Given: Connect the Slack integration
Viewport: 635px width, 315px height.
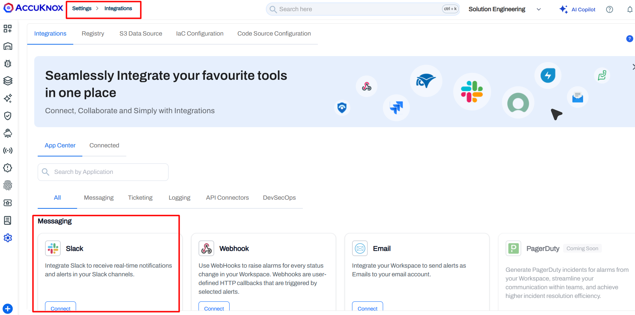Looking at the screenshot, I should pyautogui.click(x=60, y=308).
